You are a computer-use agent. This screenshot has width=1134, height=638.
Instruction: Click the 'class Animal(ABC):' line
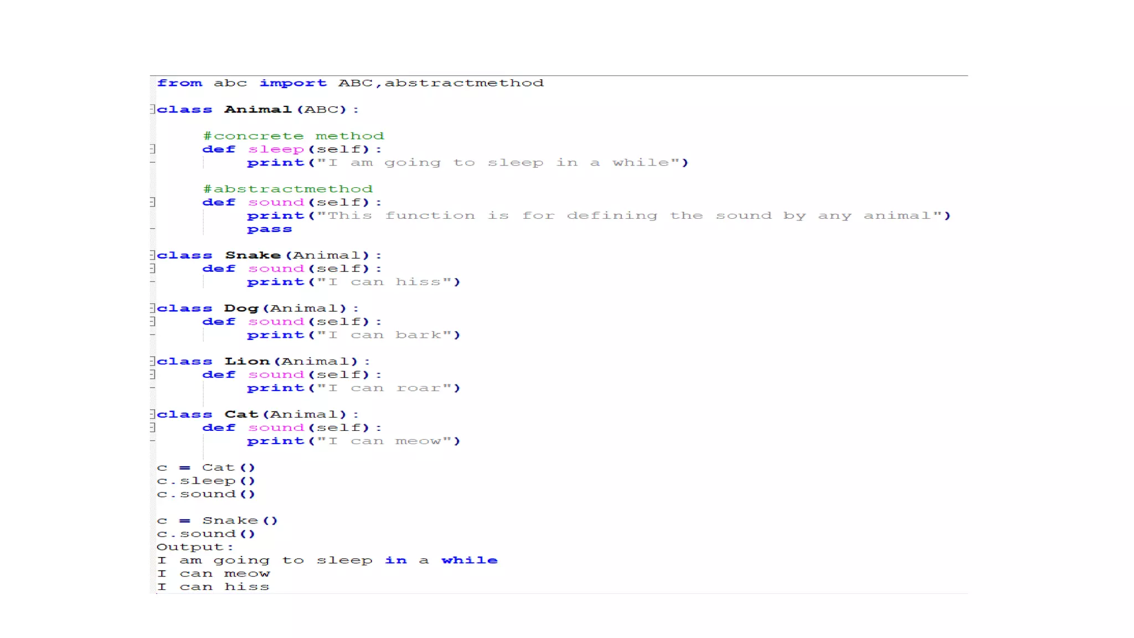pos(257,110)
